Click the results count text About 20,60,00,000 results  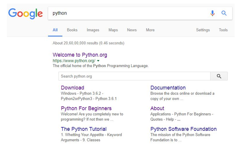click(x=88, y=43)
